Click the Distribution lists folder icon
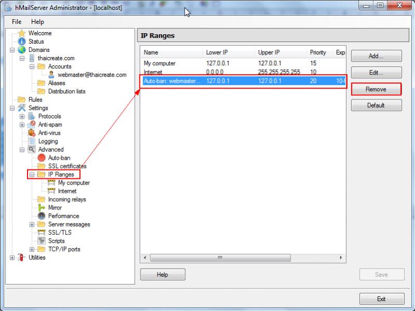Viewport: 415px width, 311px height. pyautogui.click(x=41, y=91)
